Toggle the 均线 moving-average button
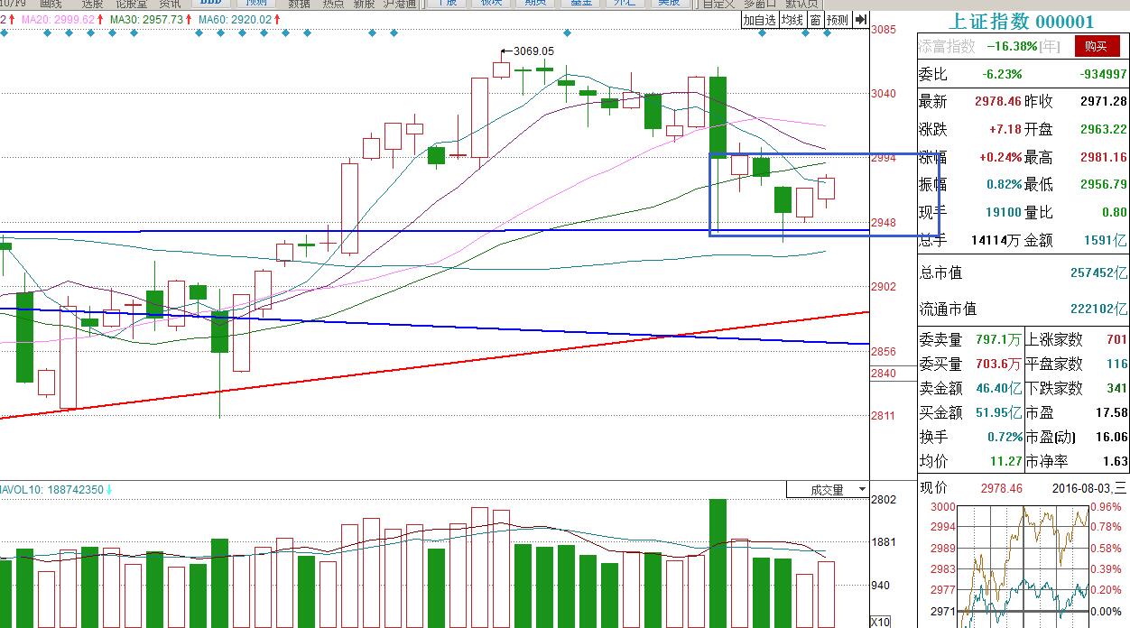Screen dimensions: 1130x628 [792, 20]
